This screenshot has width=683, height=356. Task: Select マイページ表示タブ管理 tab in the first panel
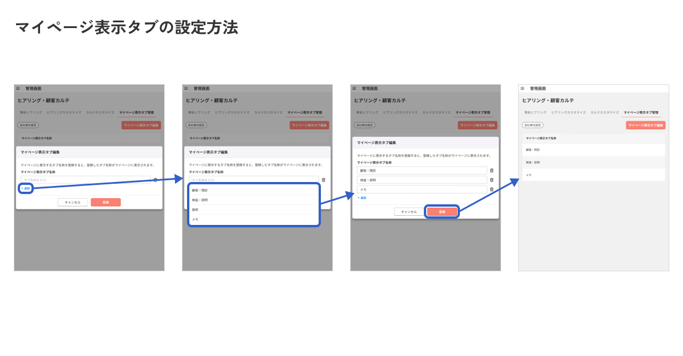pyautogui.click(x=137, y=112)
